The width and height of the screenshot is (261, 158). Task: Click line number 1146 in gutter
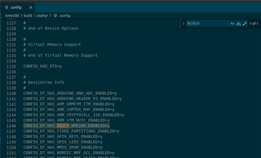point(11,126)
